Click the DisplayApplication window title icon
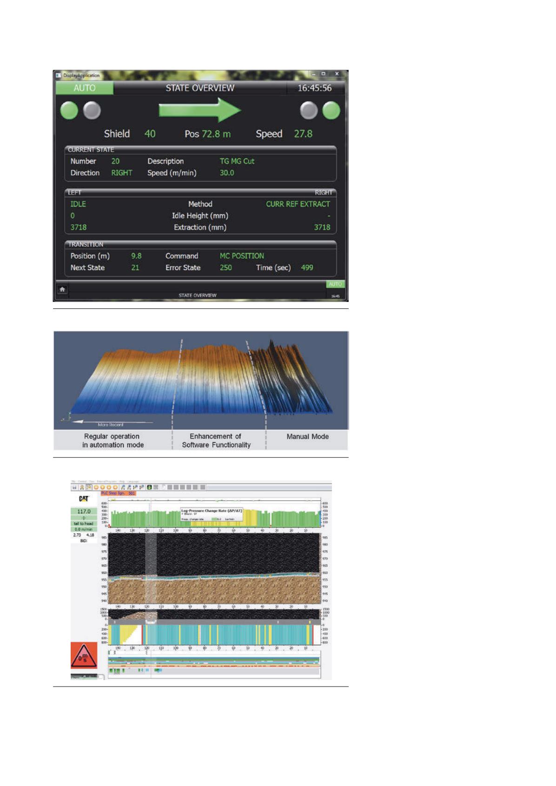The image size is (556, 786). pyautogui.click(x=59, y=75)
